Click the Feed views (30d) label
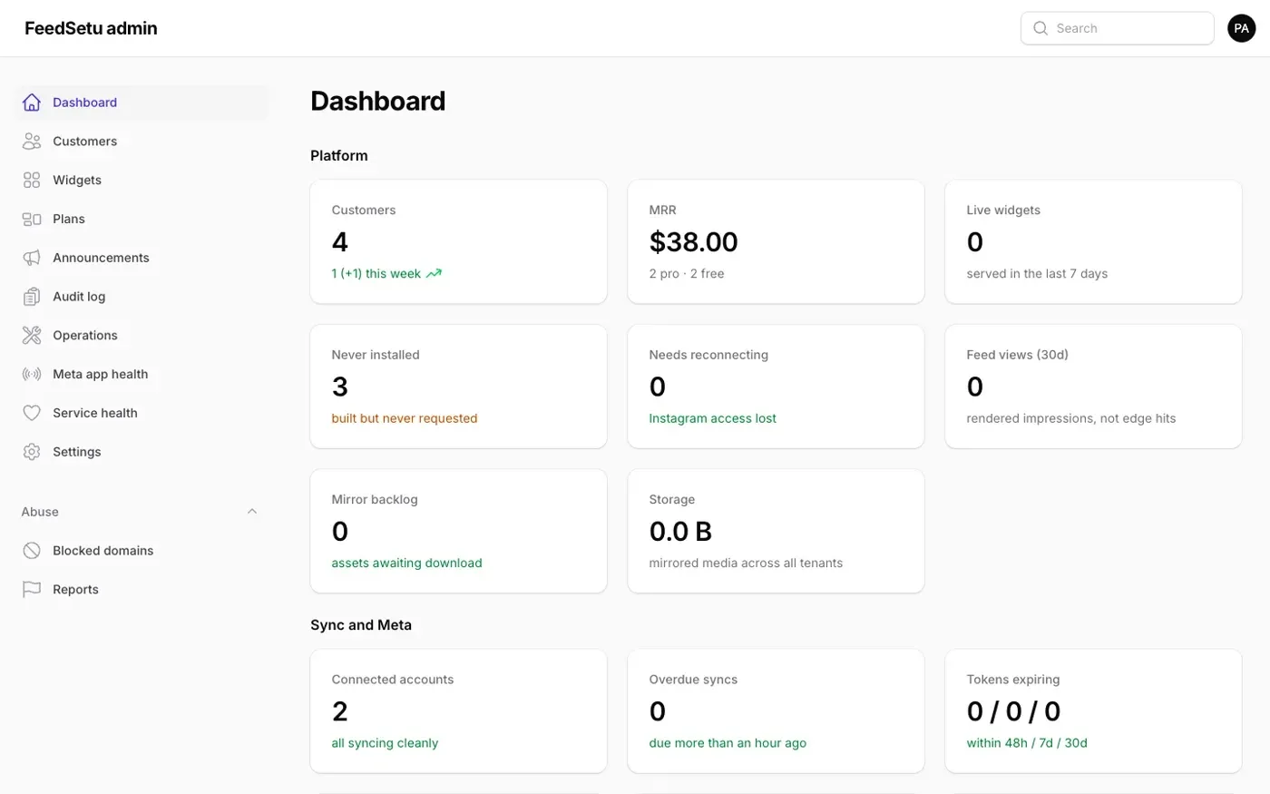 [x=1018, y=355]
